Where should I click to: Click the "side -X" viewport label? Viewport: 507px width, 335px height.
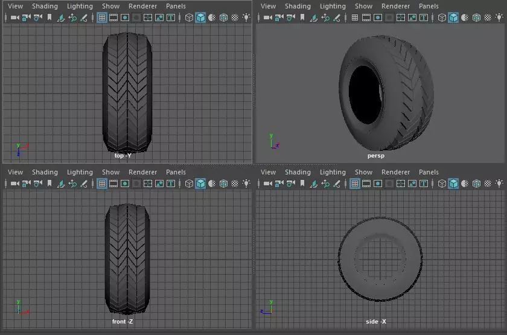pyautogui.click(x=375, y=321)
